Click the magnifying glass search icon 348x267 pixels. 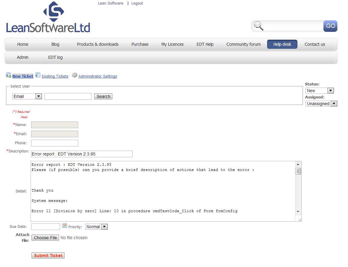[x=259, y=26]
